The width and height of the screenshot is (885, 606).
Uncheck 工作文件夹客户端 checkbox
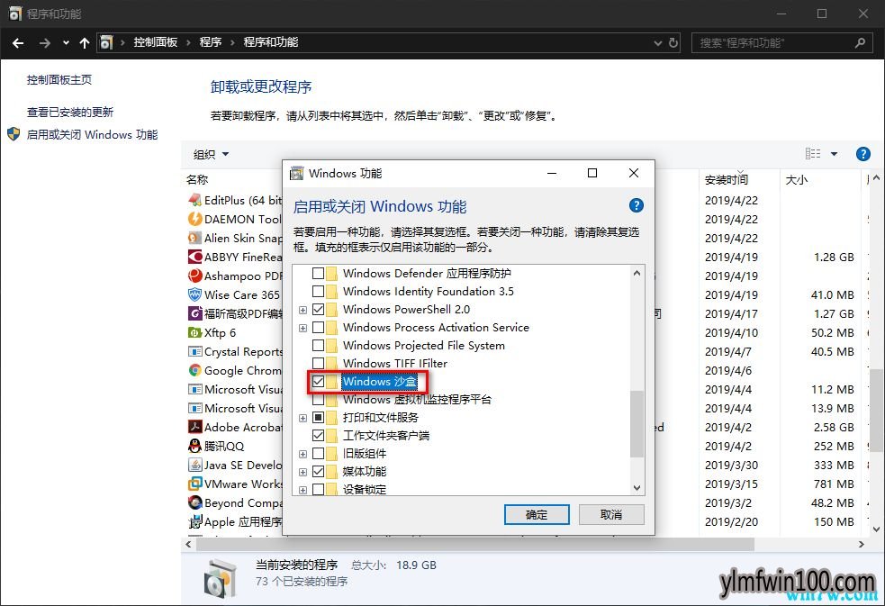coord(319,436)
